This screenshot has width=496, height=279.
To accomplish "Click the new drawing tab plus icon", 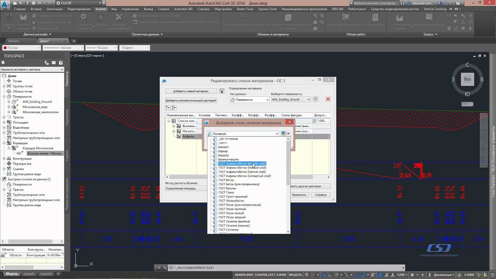I will [74, 41].
